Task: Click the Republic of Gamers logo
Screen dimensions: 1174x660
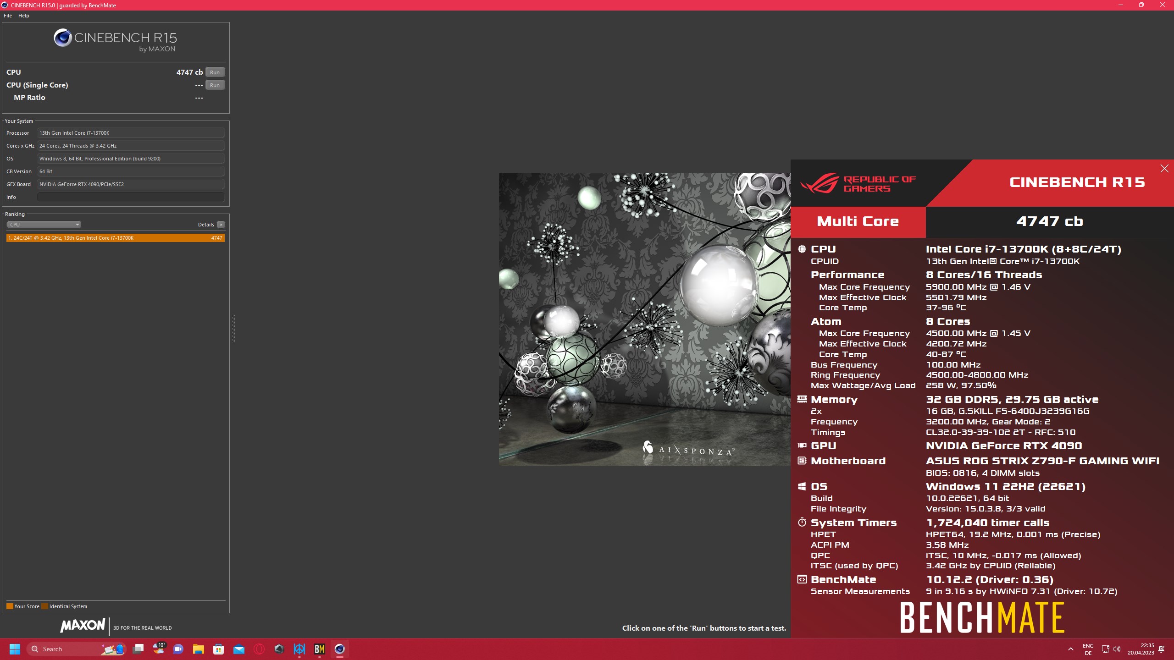Action: click(x=858, y=184)
